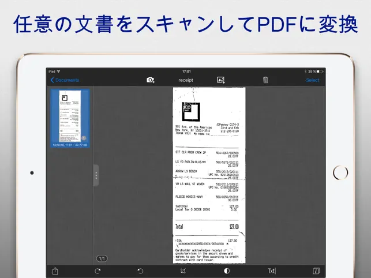Tap the thumbnail date and size caption
Viewport: 371px width, 278px height.
70,145
